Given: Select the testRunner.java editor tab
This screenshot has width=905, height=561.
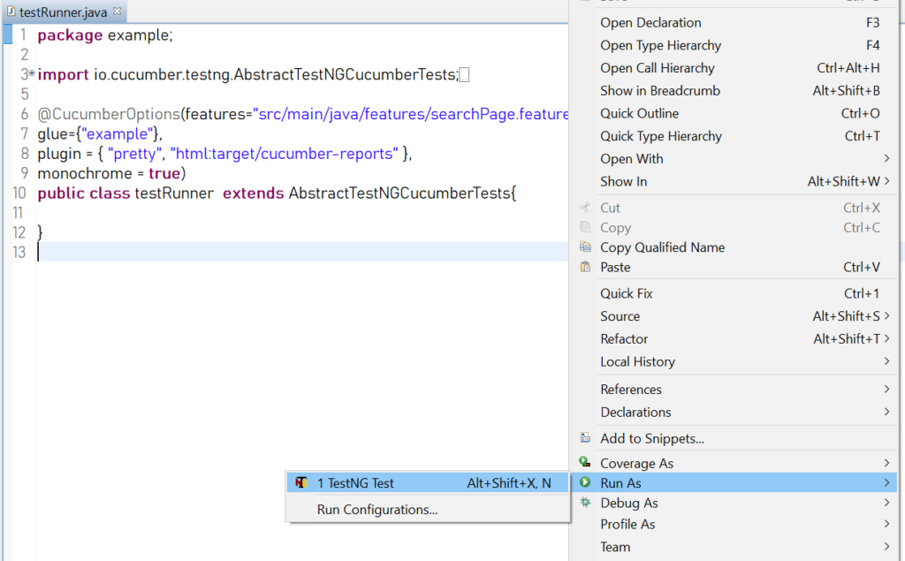Looking at the screenshot, I should click(x=62, y=12).
